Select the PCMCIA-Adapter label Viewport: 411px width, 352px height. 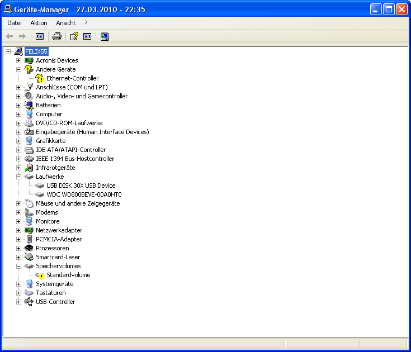[x=59, y=239]
